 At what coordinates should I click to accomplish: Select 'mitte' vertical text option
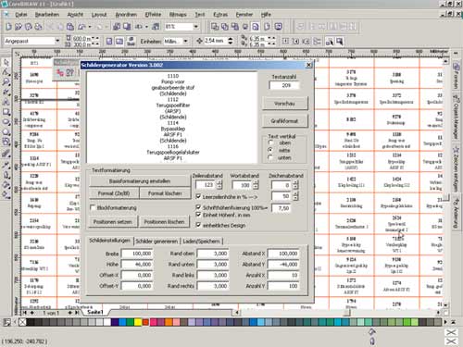(271, 150)
